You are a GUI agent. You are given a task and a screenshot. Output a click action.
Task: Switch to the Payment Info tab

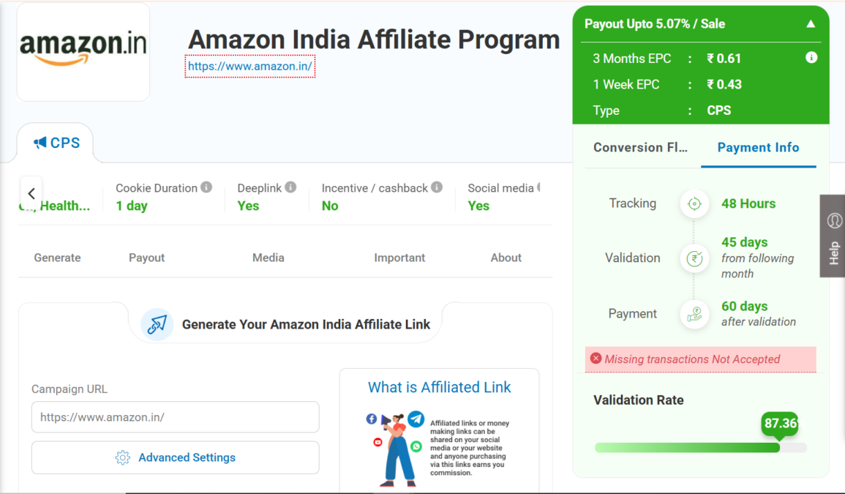[x=758, y=147]
